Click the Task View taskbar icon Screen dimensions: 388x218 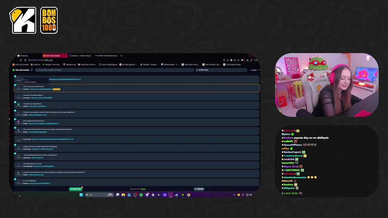click(x=117, y=195)
